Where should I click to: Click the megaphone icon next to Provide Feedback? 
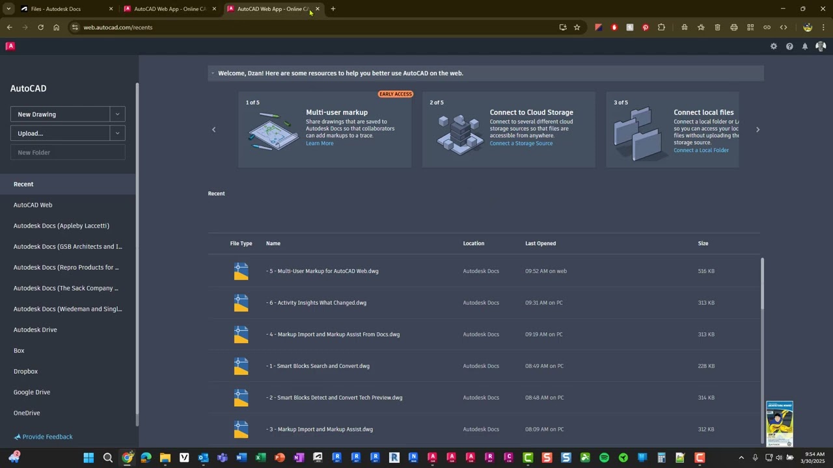tap(18, 437)
